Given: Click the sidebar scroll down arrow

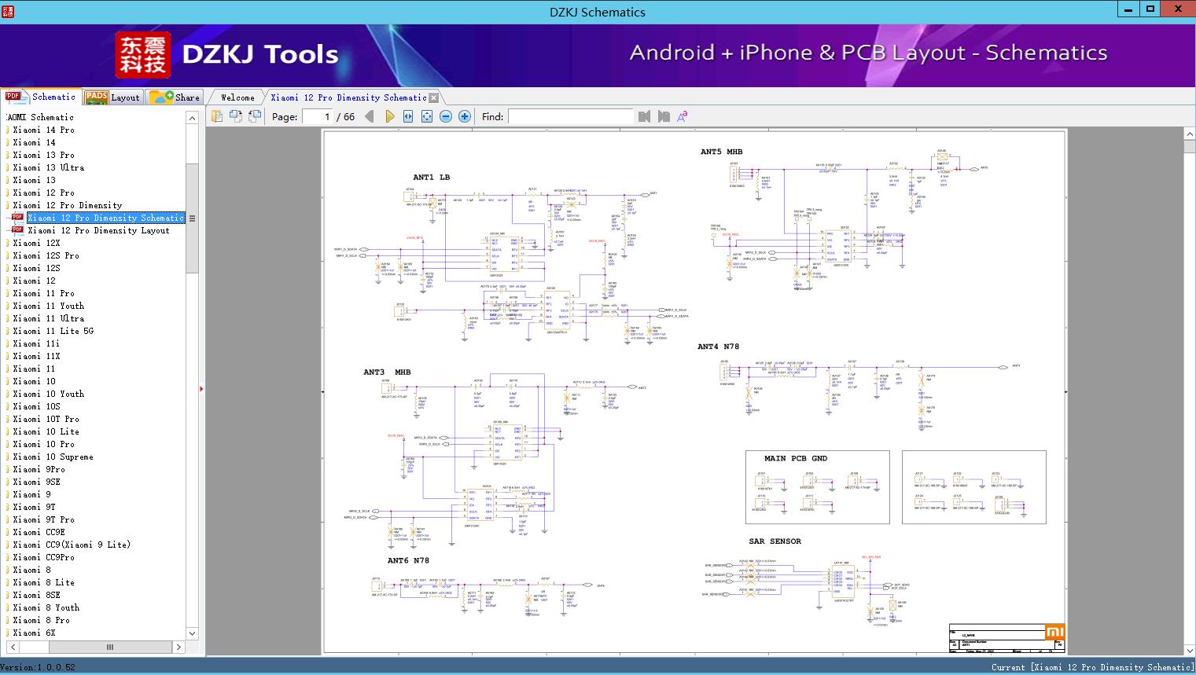Looking at the screenshot, I should point(192,633).
